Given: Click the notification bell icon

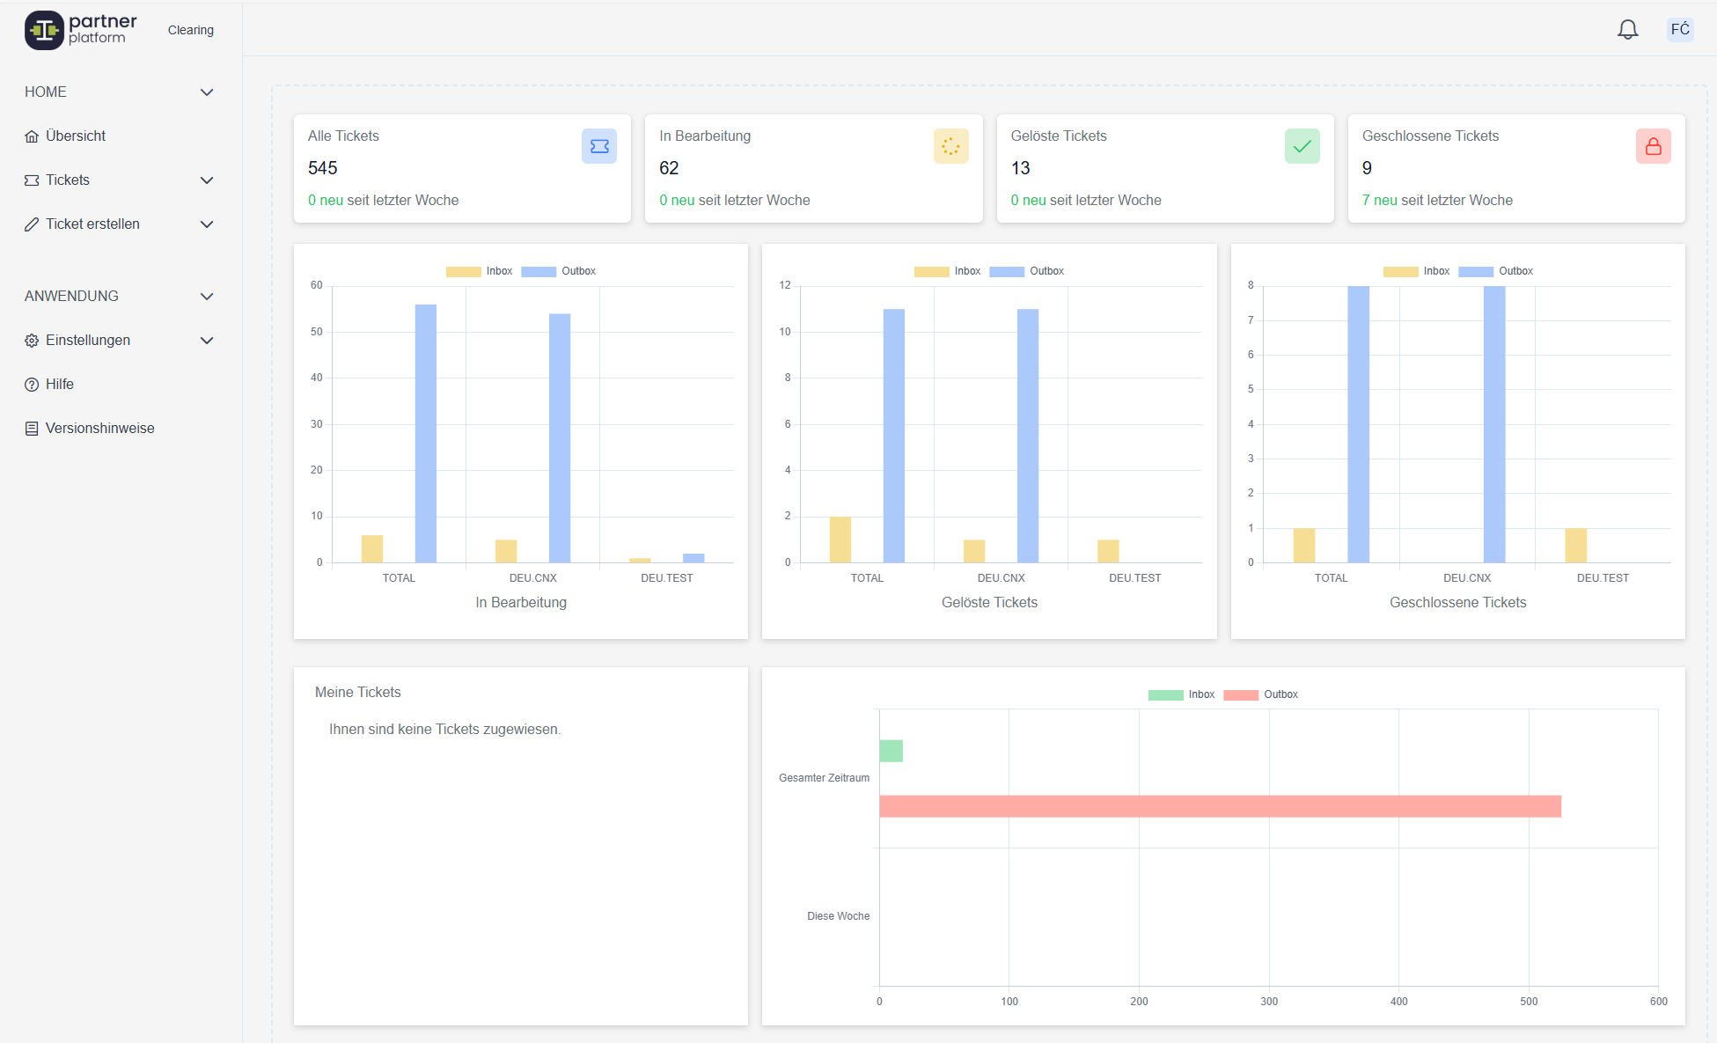Looking at the screenshot, I should click(1627, 30).
